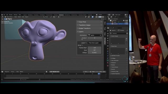This screenshot has height=94, width=168.
Task: Switch to the Animation workspace tab
Action: (61, 15)
